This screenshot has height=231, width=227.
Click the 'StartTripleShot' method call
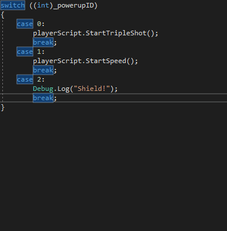(x=116, y=33)
